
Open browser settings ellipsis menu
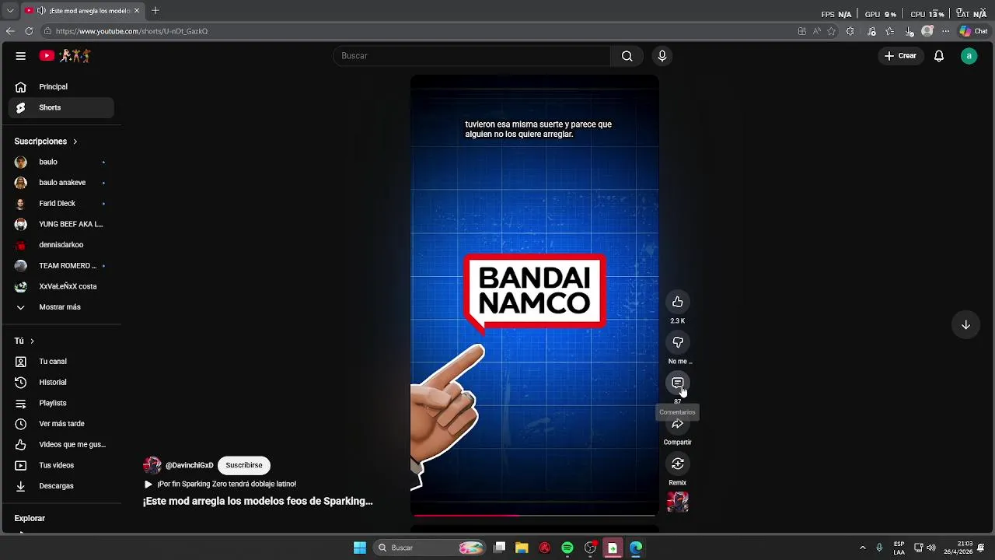click(945, 31)
